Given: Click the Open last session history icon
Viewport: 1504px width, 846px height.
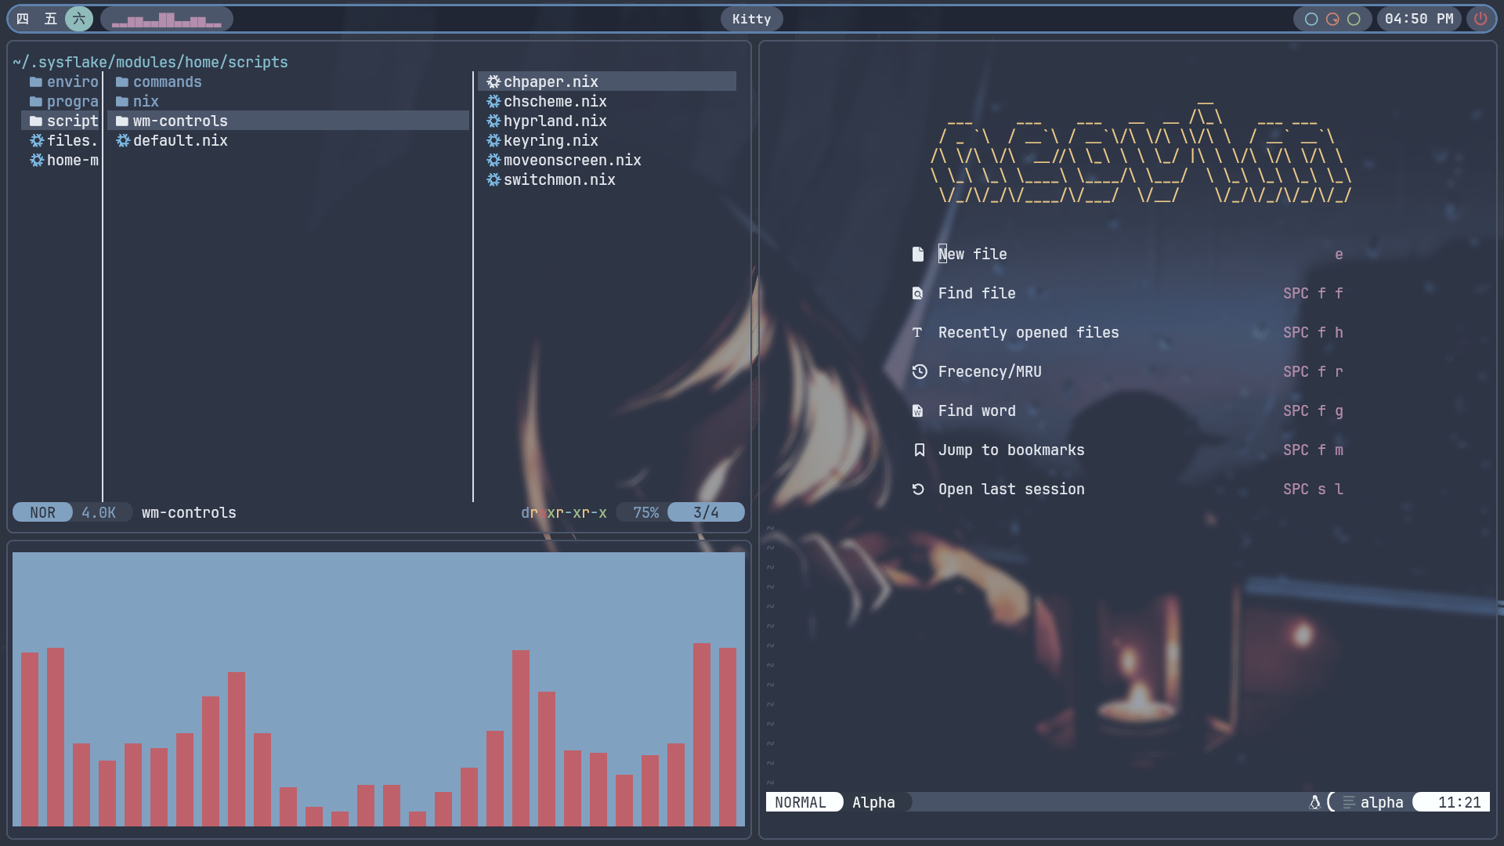Looking at the screenshot, I should (x=918, y=489).
